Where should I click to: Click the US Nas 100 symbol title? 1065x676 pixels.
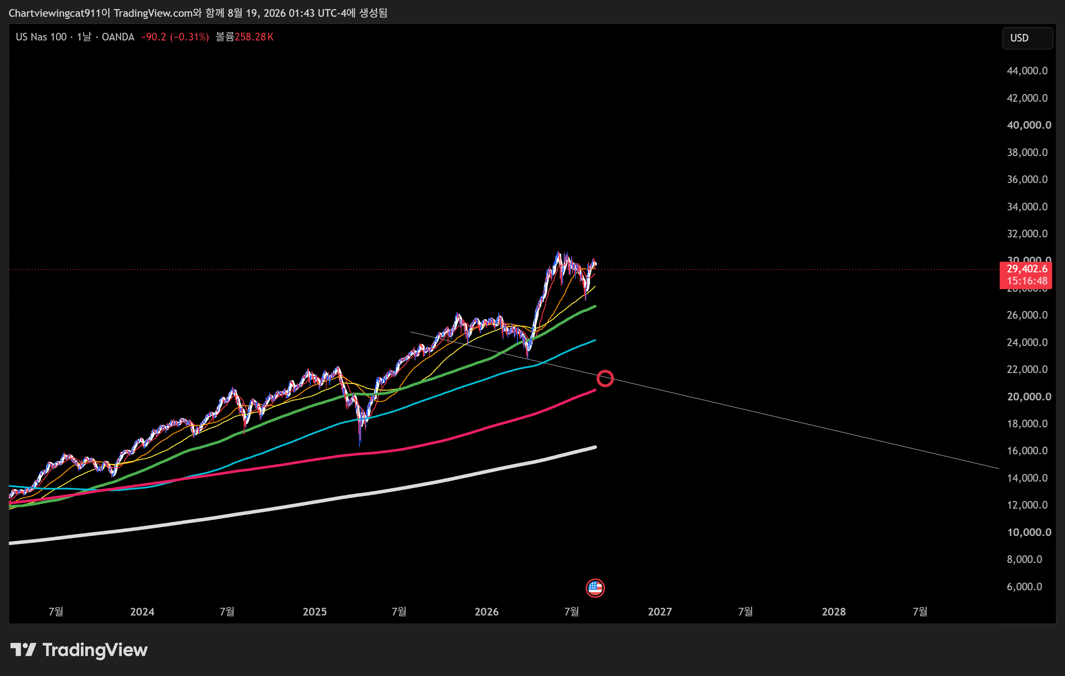click(x=41, y=37)
